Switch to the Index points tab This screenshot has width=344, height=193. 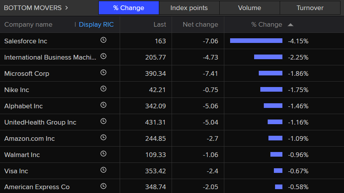[x=189, y=8]
